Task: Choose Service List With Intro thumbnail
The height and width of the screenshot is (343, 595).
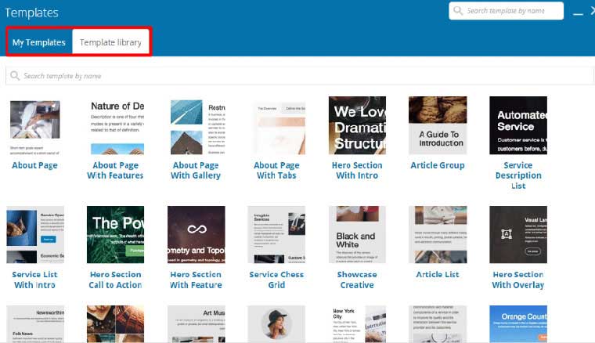Action: (34, 234)
